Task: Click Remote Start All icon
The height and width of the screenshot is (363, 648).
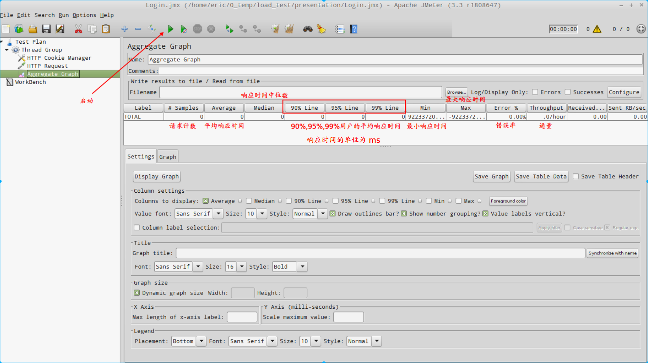Action: (x=229, y=29)
